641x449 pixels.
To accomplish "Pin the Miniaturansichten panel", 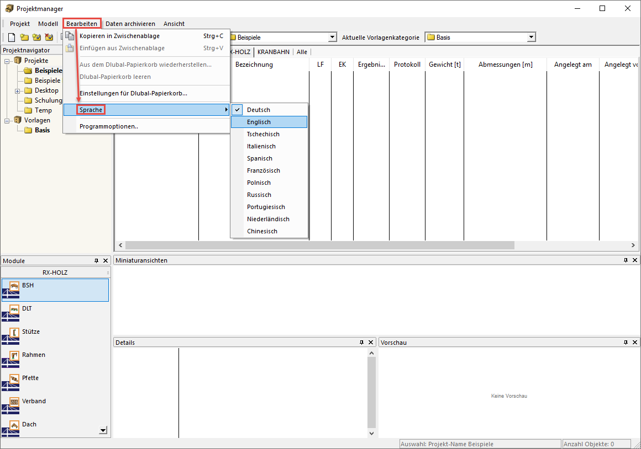I will tap(626, 260).
